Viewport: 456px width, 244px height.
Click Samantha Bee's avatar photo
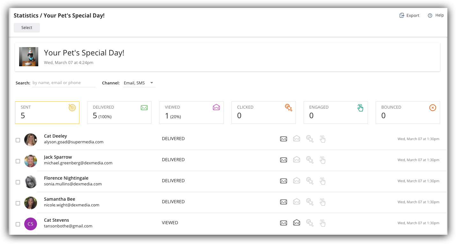(31, 203)
